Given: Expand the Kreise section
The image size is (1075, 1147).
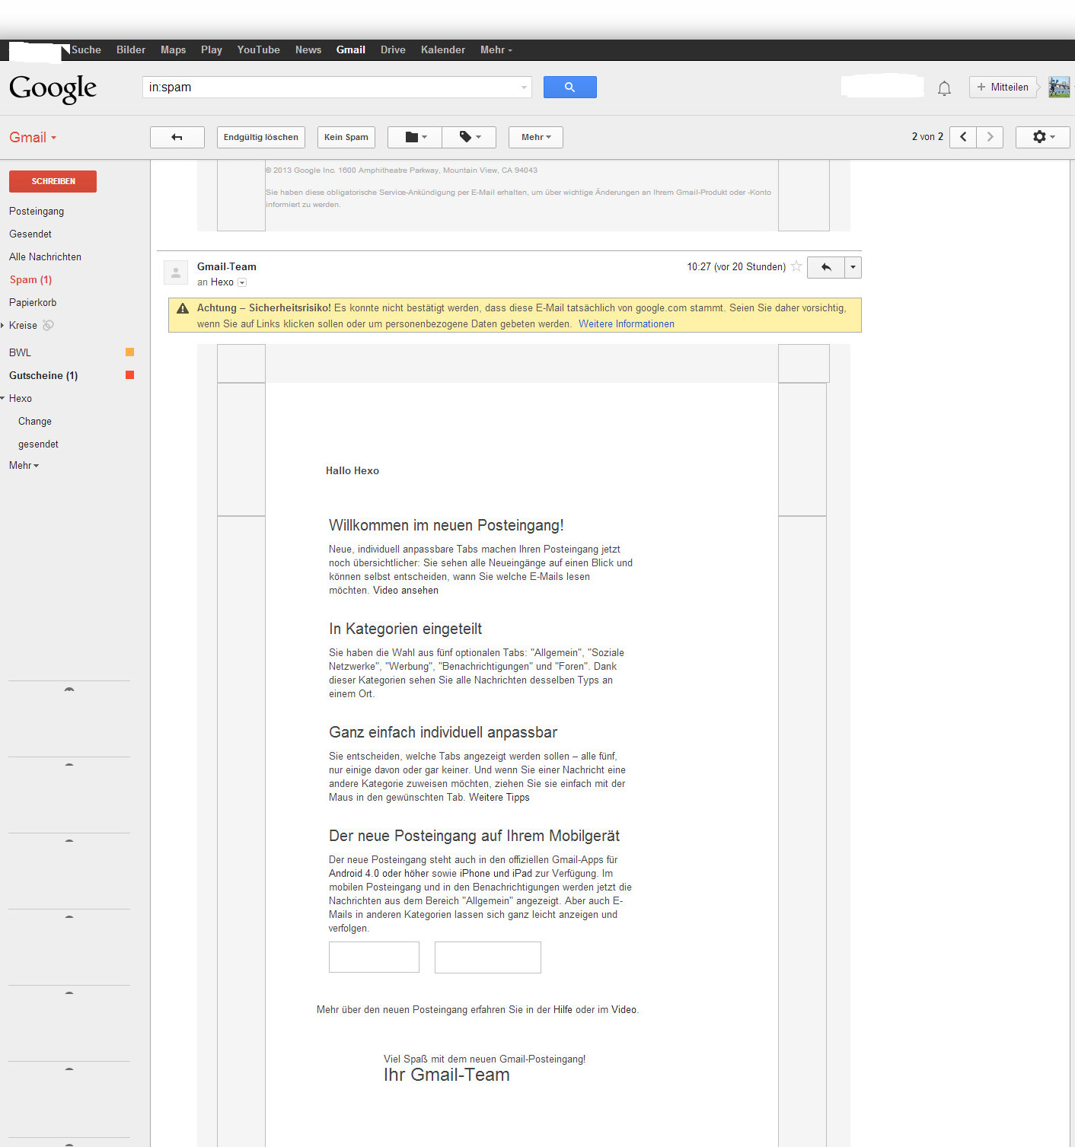Looking at the screenshot, I should 3,325.
